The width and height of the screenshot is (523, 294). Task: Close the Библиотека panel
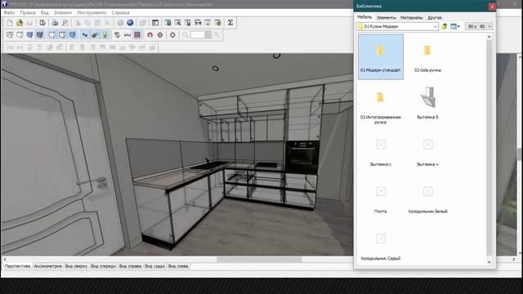(492, 7)
